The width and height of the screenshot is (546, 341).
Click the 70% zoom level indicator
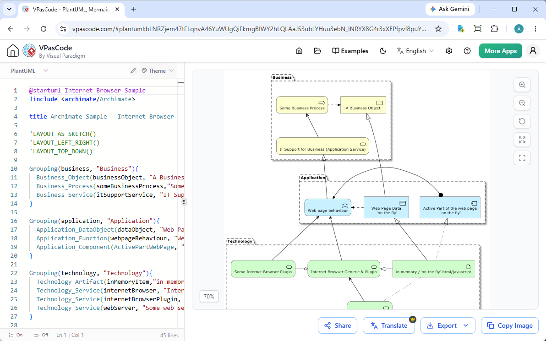[209, 297]
